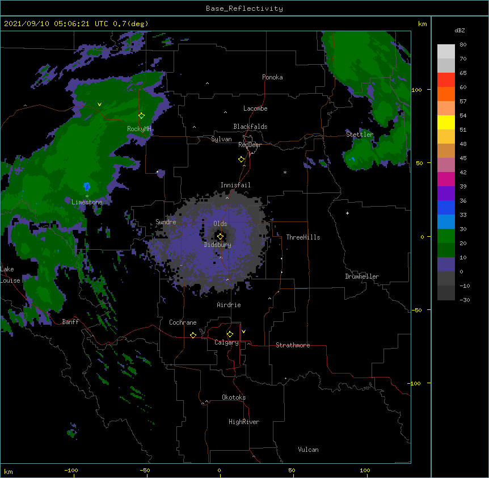Click the white caret marker west of Ponoka
The width and height of the screenshot is (489, 478).
click(x=207, y=83)
